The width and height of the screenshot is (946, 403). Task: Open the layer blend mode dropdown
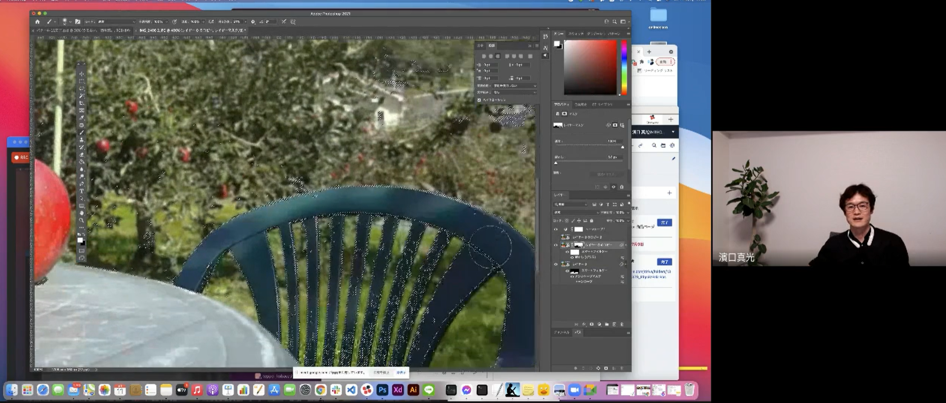[576, 213]
